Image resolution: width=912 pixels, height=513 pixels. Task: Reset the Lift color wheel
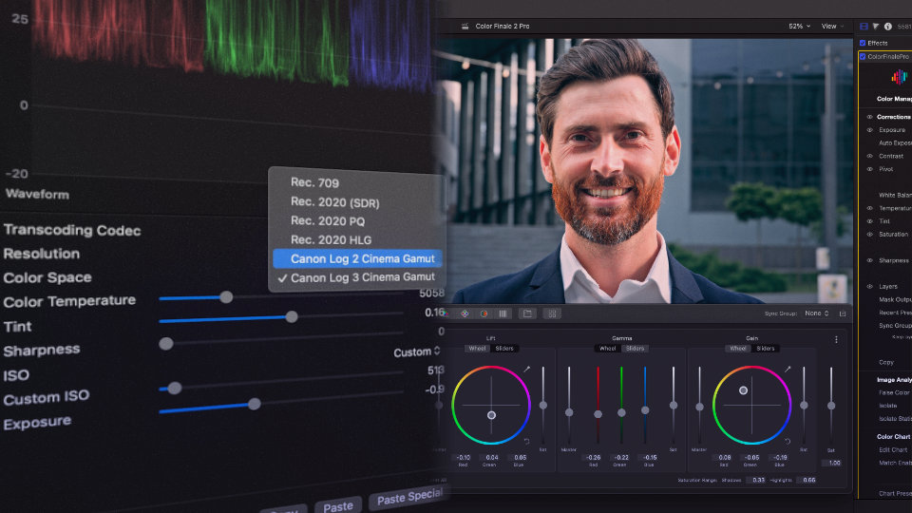(x=526, y=442)
